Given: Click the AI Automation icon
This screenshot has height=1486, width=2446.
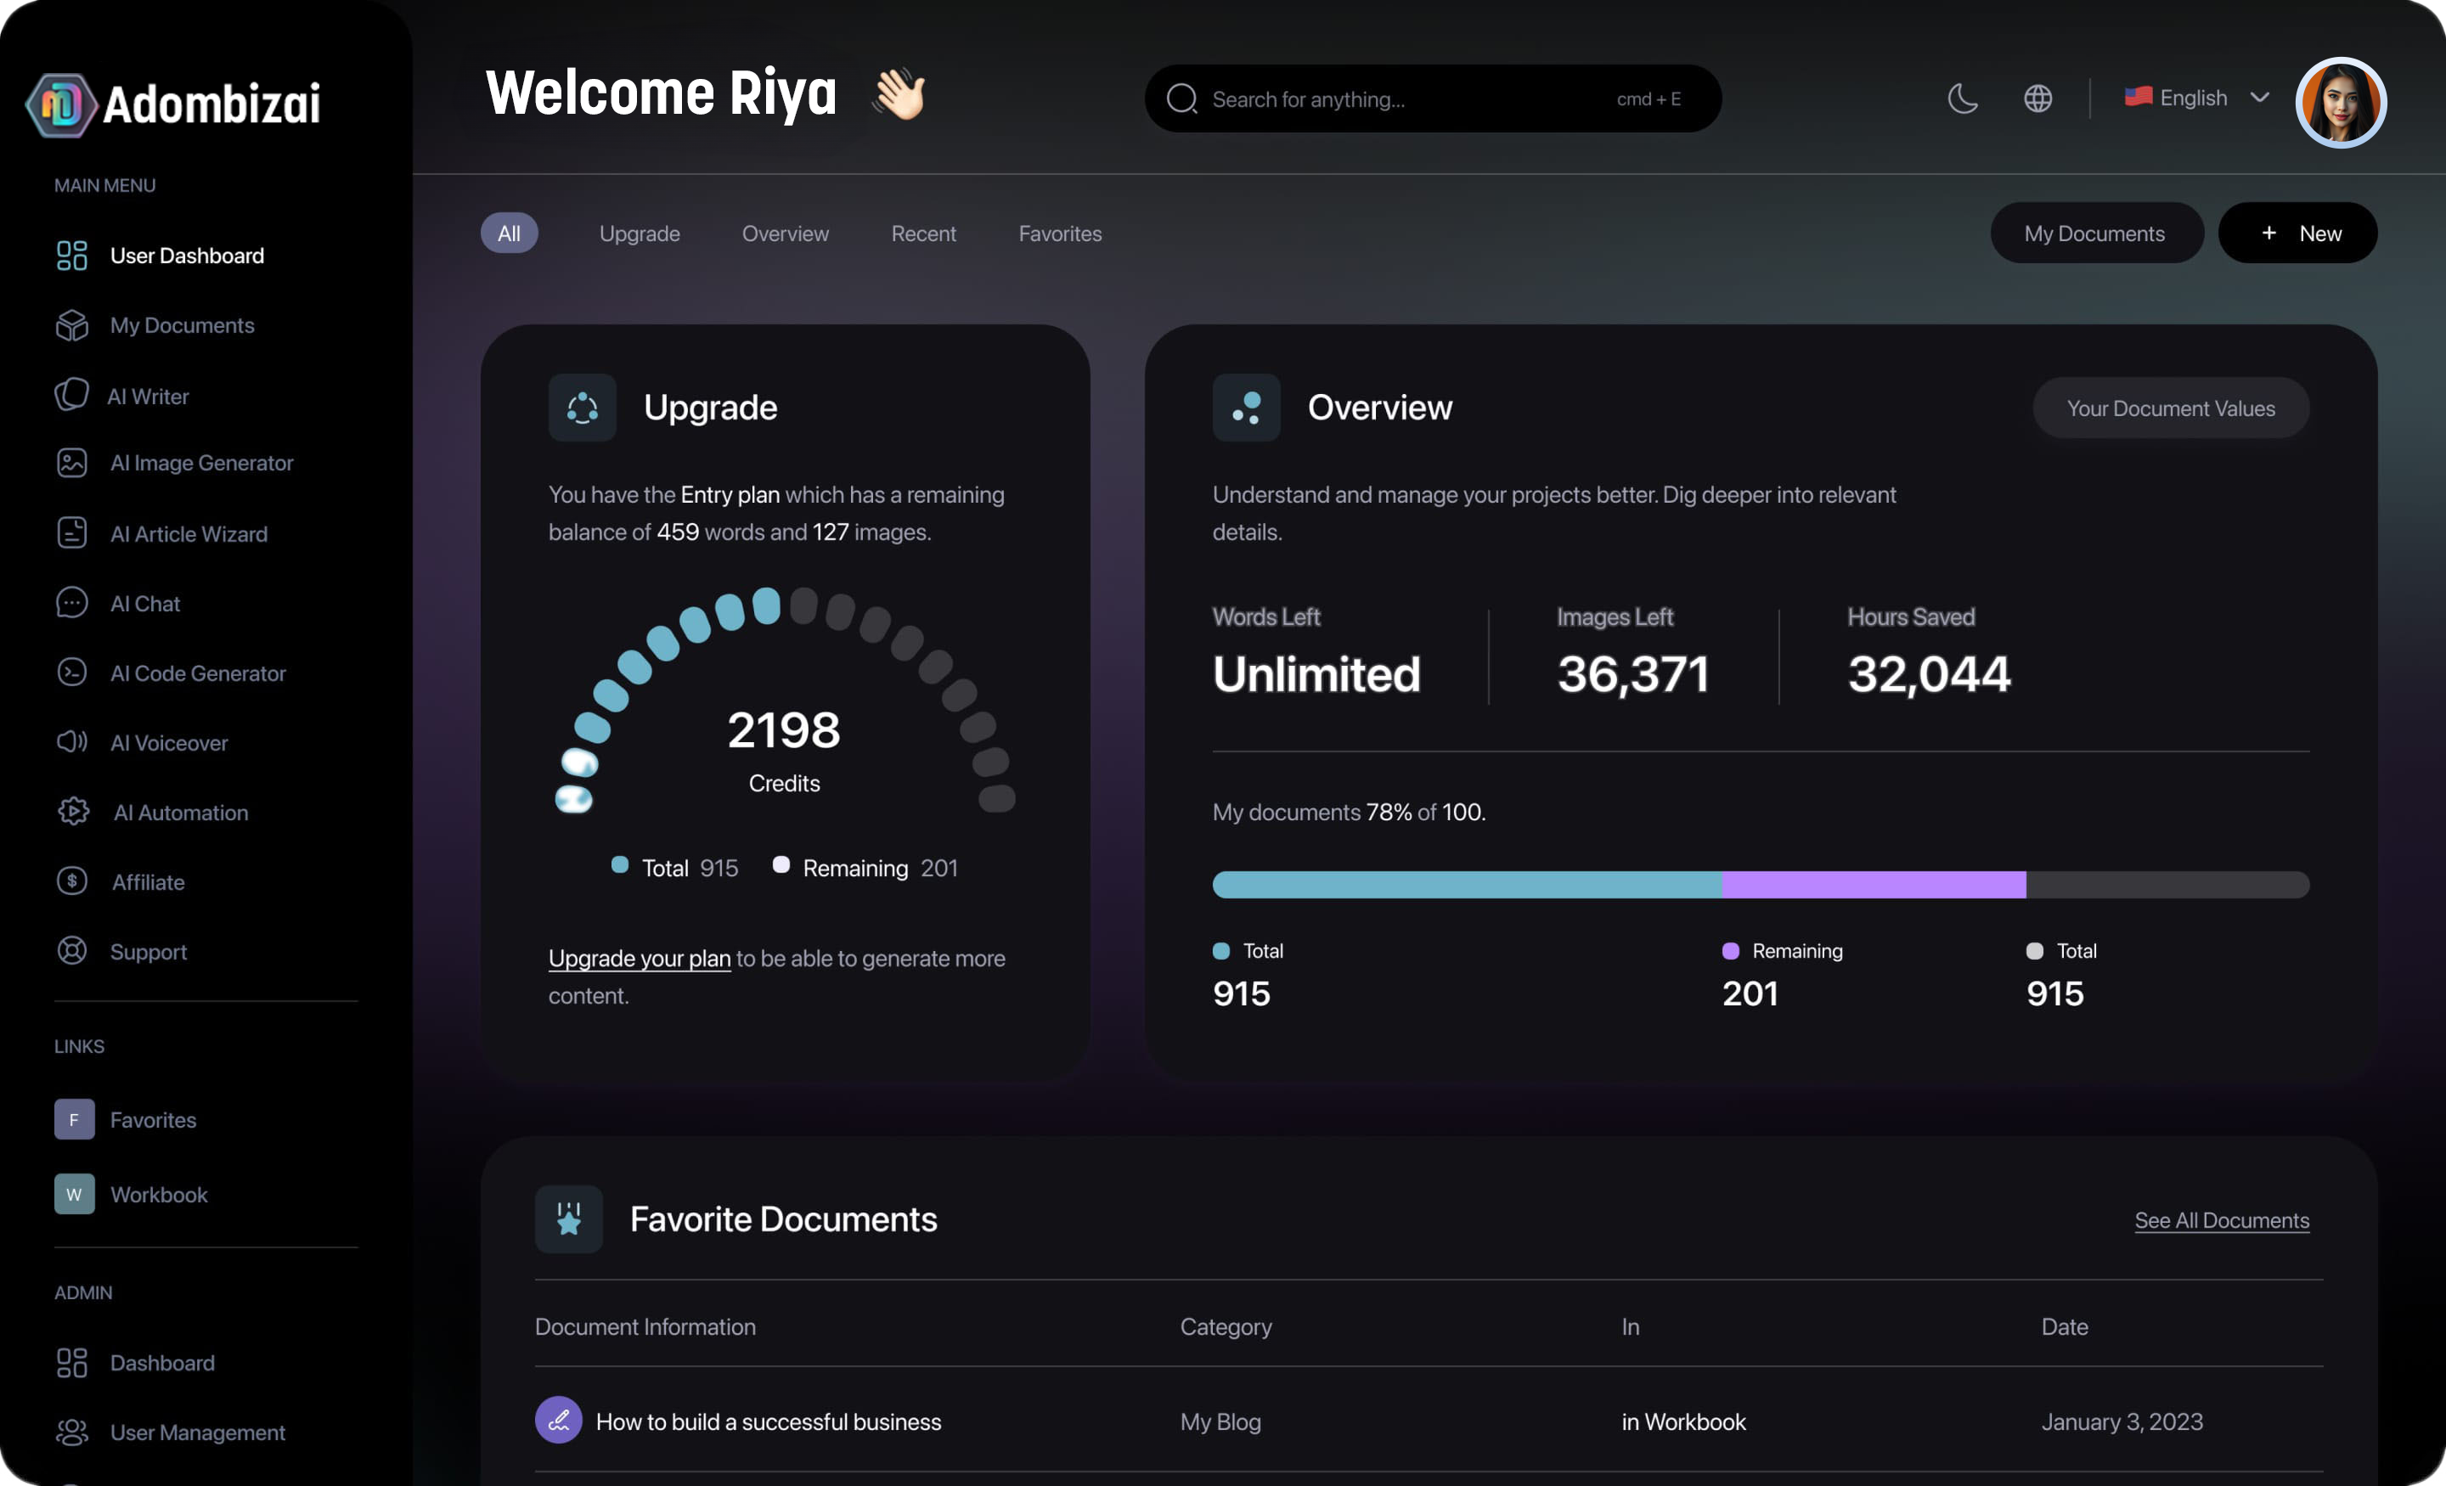Looking at the screenshot, I should [x=70, y=810].
